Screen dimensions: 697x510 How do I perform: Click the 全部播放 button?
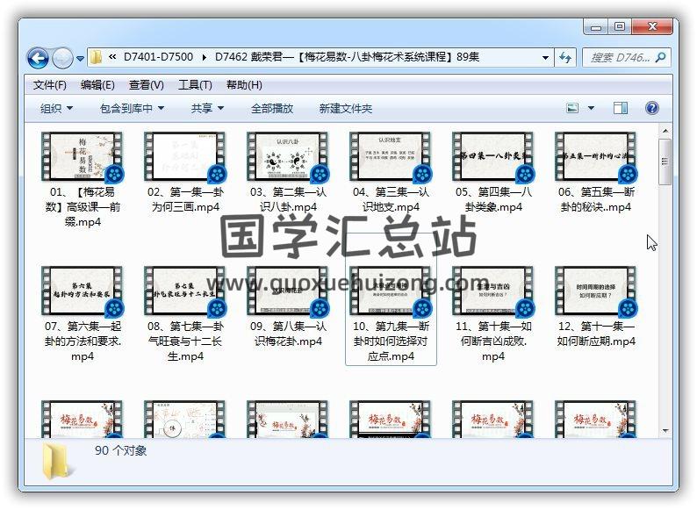point(272,109)
